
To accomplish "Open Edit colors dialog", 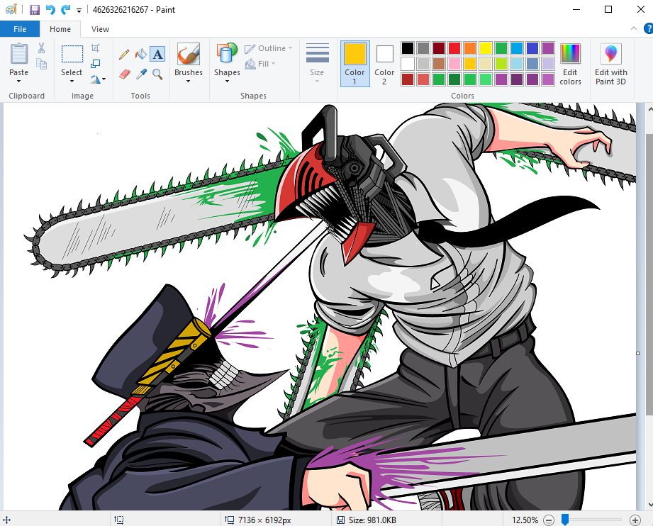I will [570, 64].
